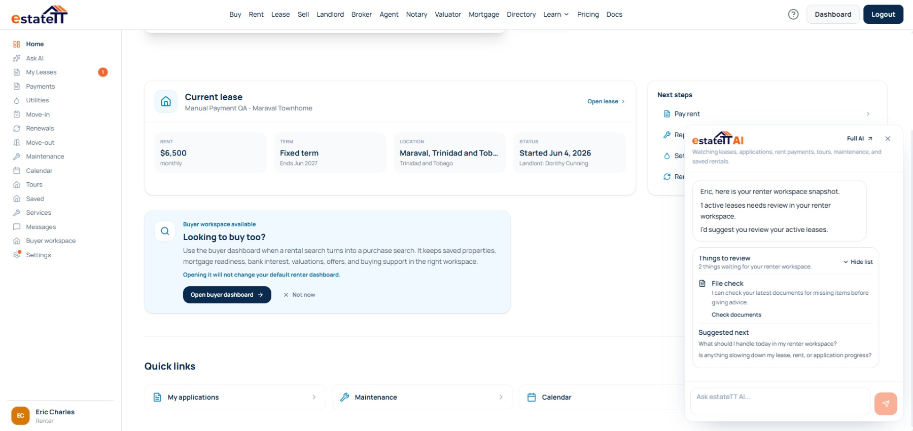Click the My Leases document icon
The height and width of the screenshot is (431, 913).
tap(17, 72)
